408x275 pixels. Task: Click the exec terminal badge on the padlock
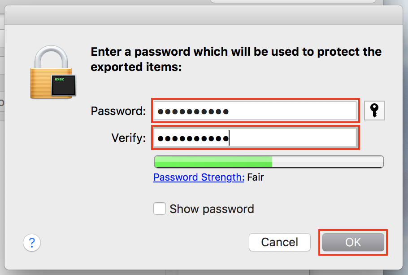click(x=63, y=85)
